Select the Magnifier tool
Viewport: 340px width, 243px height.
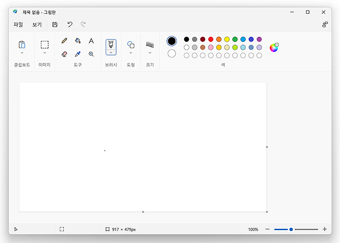(91, 54)
